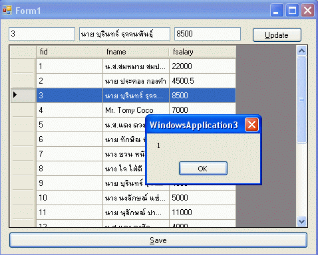
Task: Sort by the fname column header
Action: coord(136,52)
